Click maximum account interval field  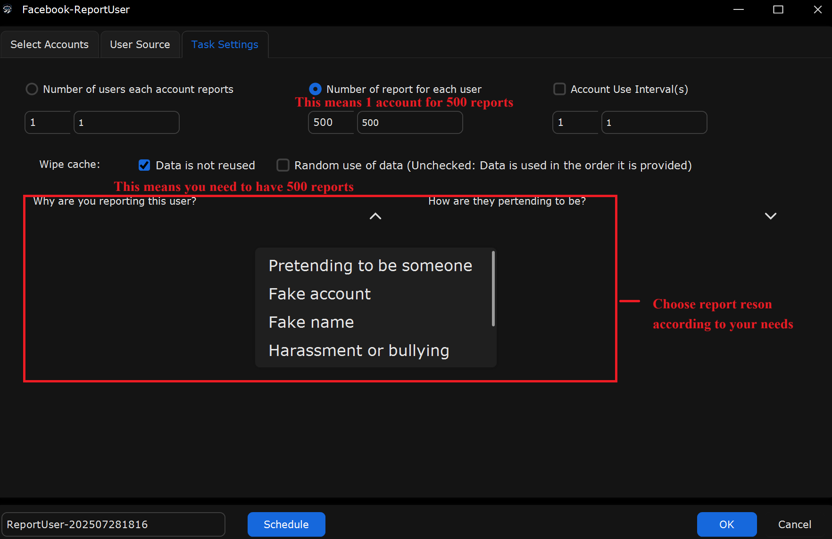(654, 123)
